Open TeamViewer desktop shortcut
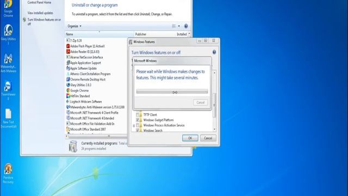This screenshot has width=348, height=196. [8, 90]
